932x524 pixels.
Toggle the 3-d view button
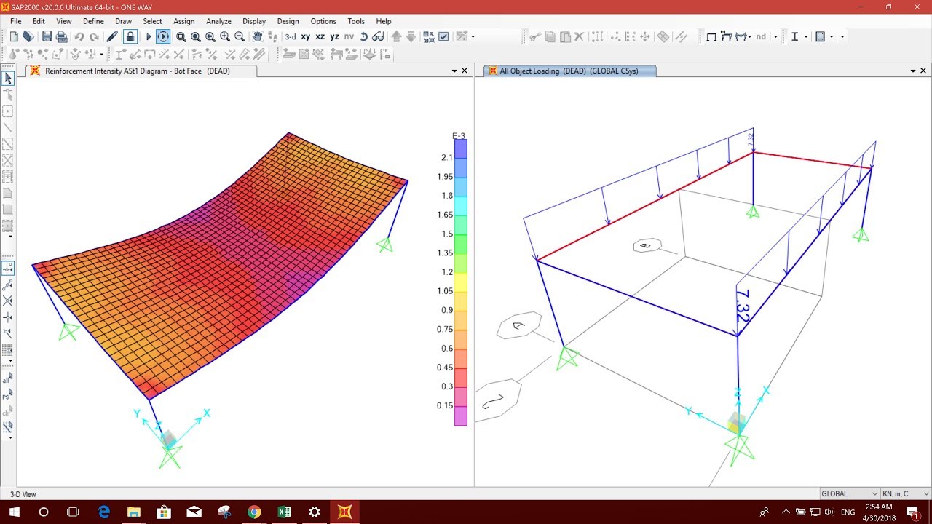(x=289, y=36)
